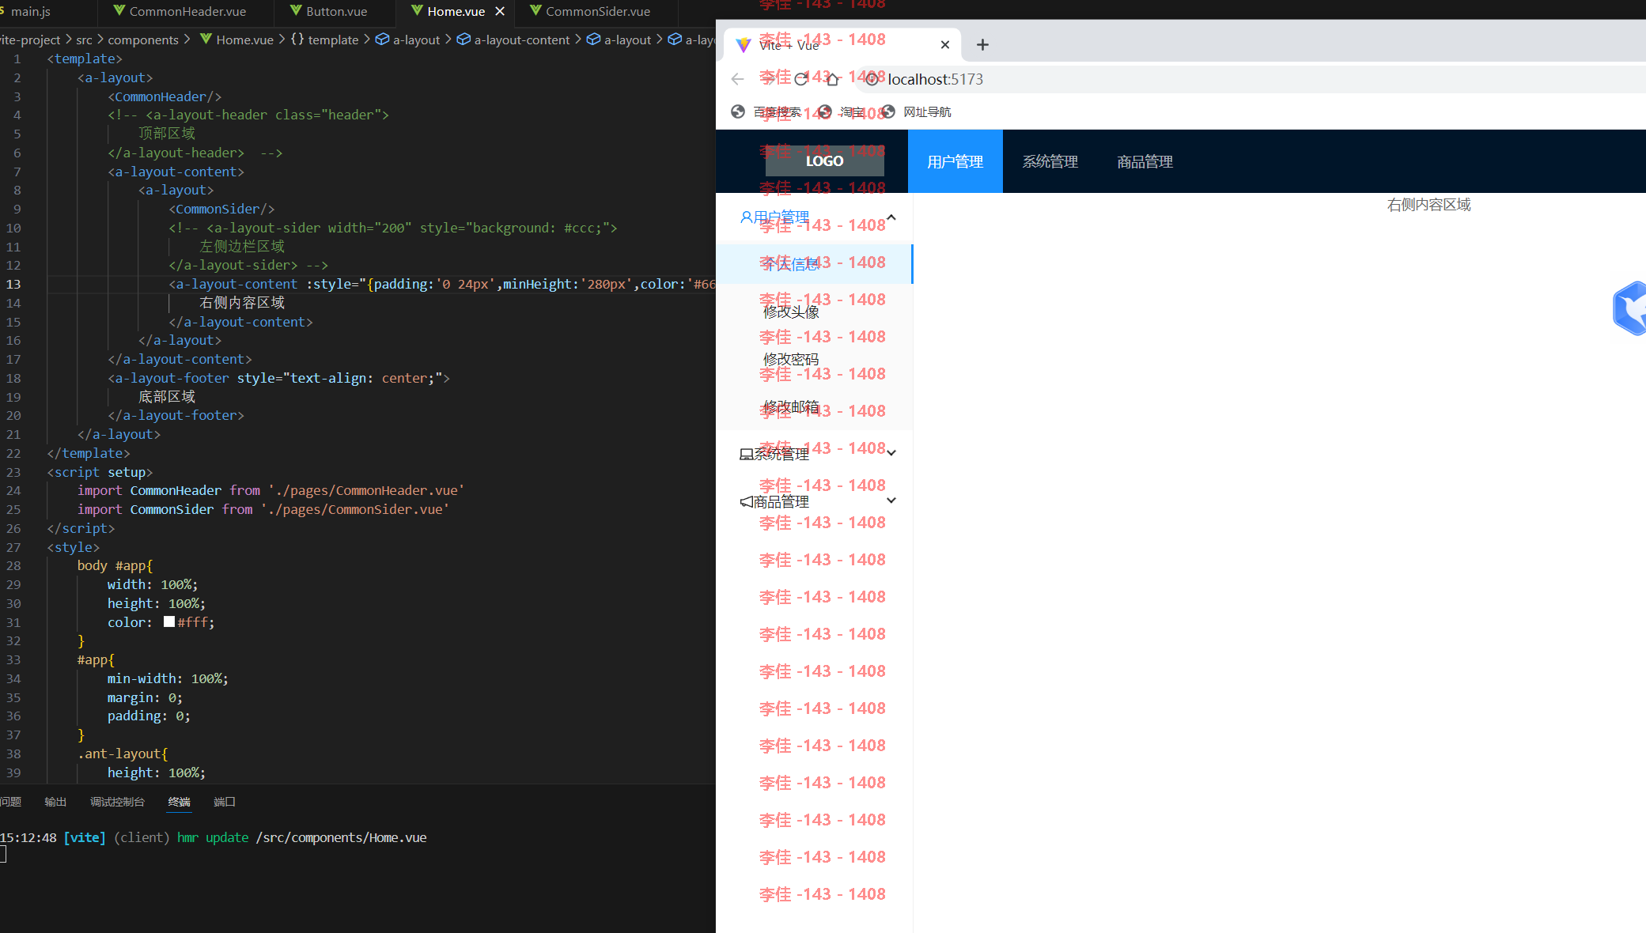The height and width of the screenshot is (933, 1646).
Task: Open the 输出 panel tab
Action: 55,802
